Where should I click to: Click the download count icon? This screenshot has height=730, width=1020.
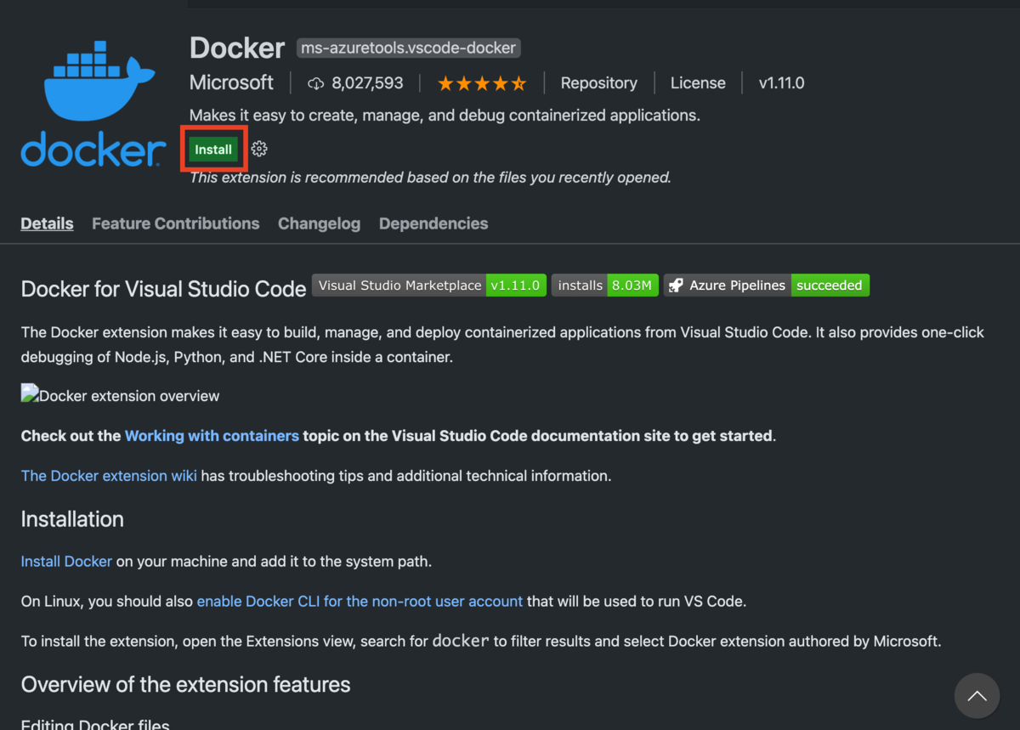coord(315,82)
